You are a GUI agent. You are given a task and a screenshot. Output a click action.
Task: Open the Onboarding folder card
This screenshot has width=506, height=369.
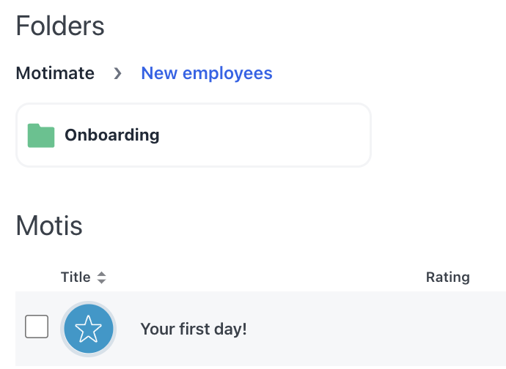[x=194, y=135]
